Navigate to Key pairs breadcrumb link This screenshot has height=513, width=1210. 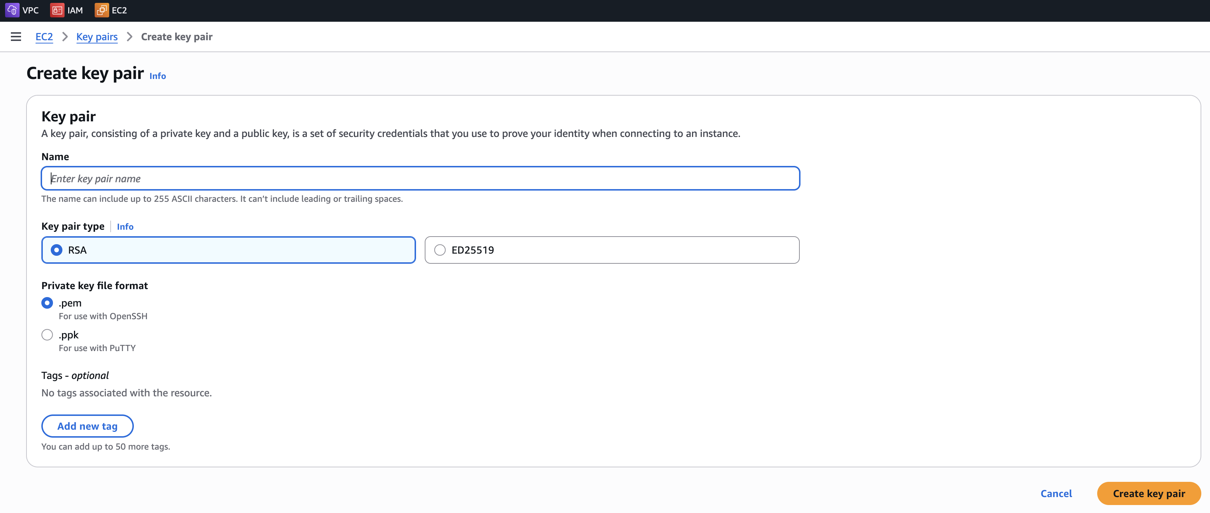pyautogui.click(x=97, y=37)
